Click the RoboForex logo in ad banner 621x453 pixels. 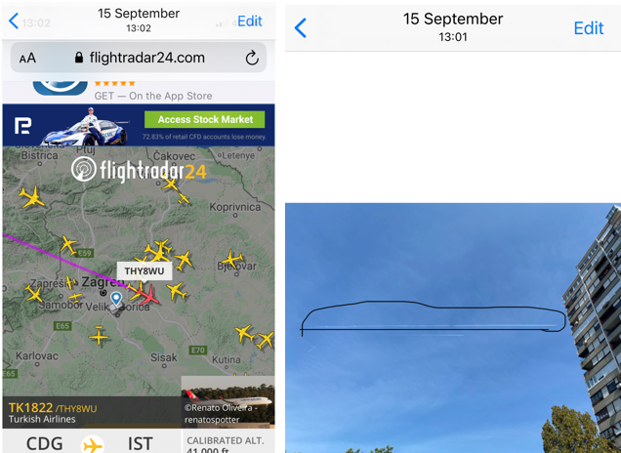tap(22, 126)
